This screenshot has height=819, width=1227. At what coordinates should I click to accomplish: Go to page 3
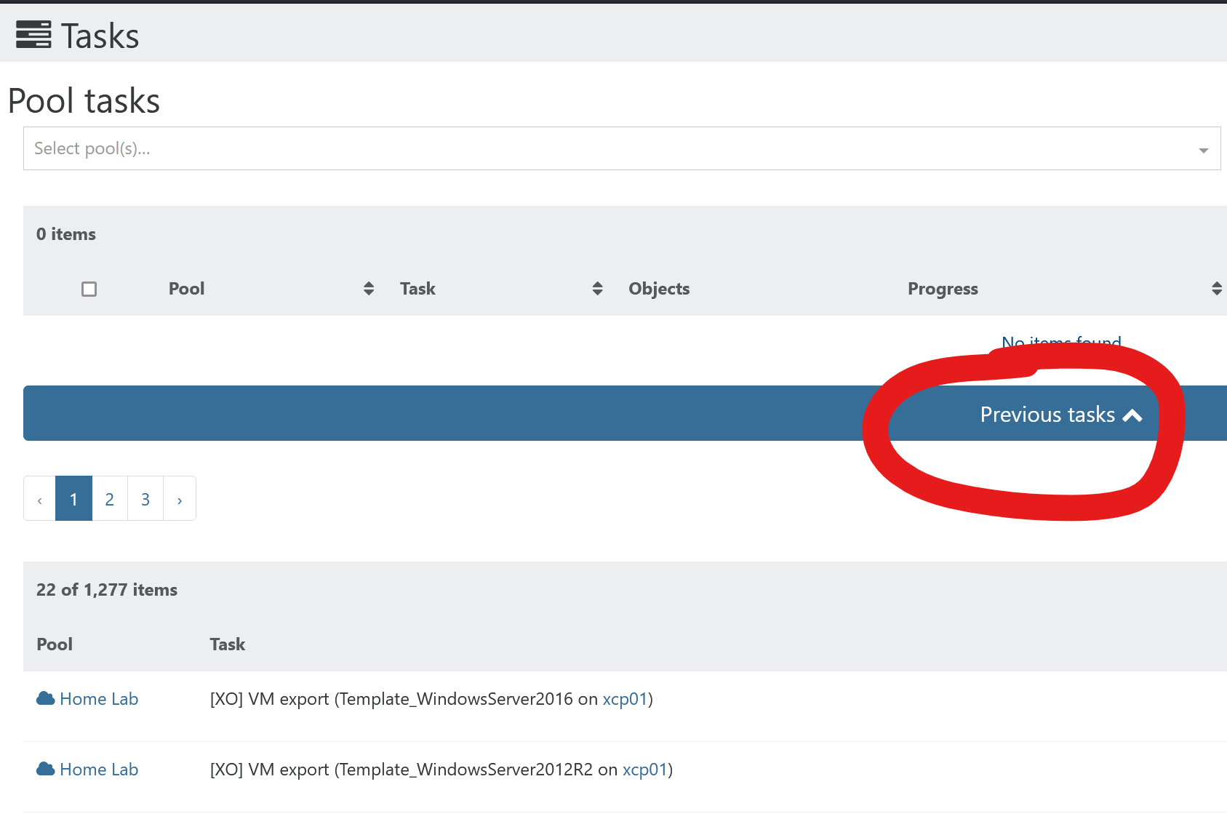click(145, 499)
